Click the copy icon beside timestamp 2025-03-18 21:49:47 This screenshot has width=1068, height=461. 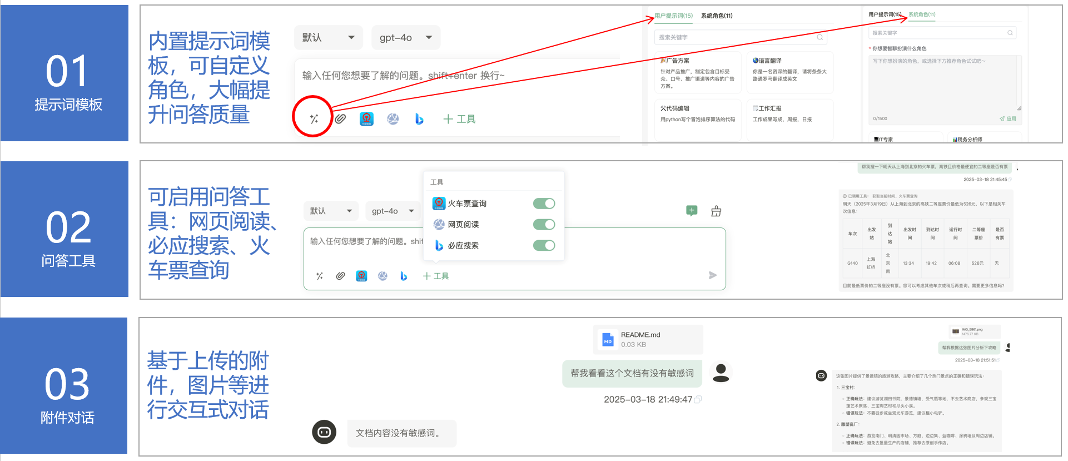pyautogui.click(x=698, y=399)
